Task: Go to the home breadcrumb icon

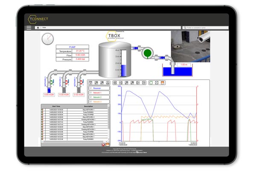Action: (x=38, y=28)
